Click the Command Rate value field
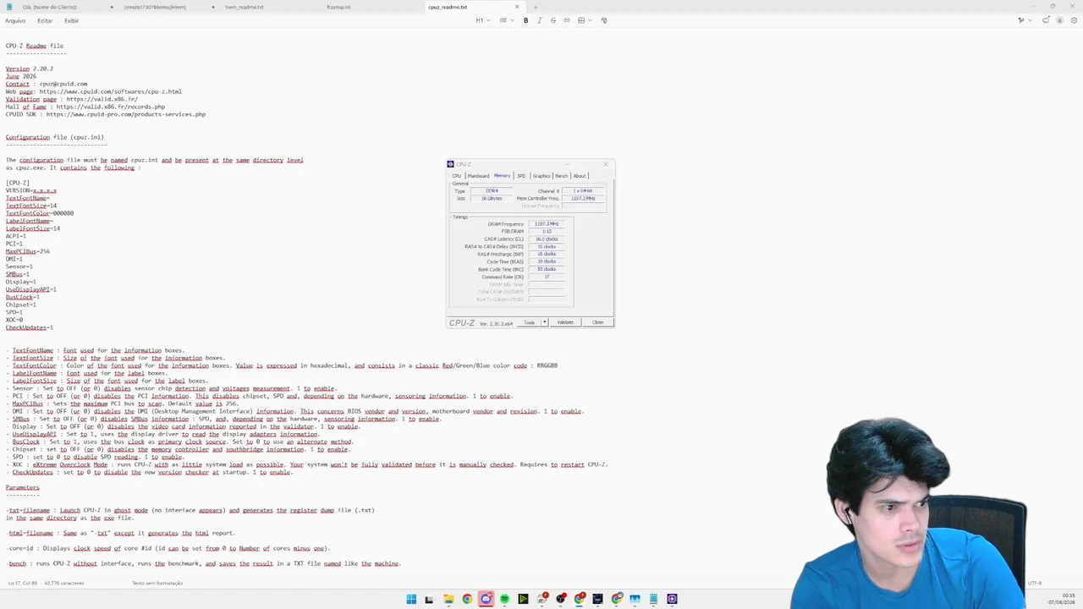 coord(547,277)
